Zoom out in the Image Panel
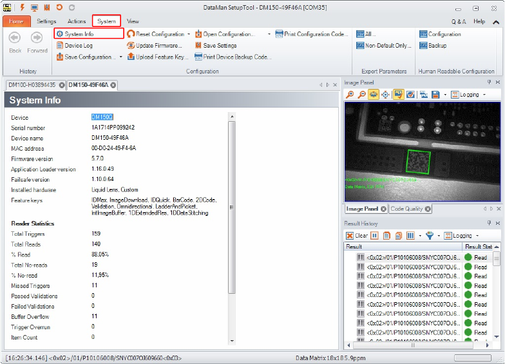Screen dimensions: 505x364 tap(361, 95)
